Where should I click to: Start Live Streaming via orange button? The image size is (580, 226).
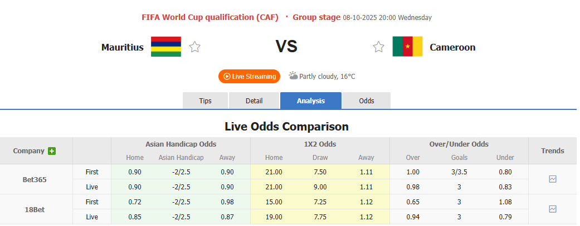[250, 76]
